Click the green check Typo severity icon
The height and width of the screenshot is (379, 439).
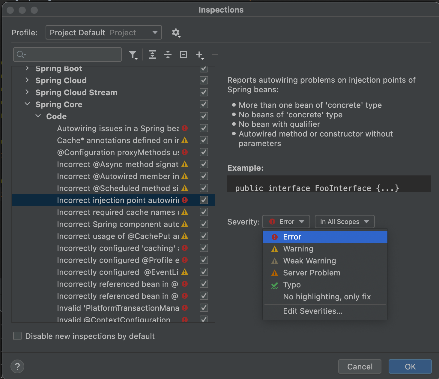pyautogui.click(x=275, y=285)
